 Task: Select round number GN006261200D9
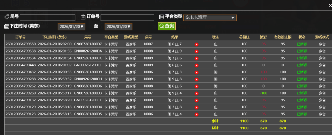(x=88, y=72)
